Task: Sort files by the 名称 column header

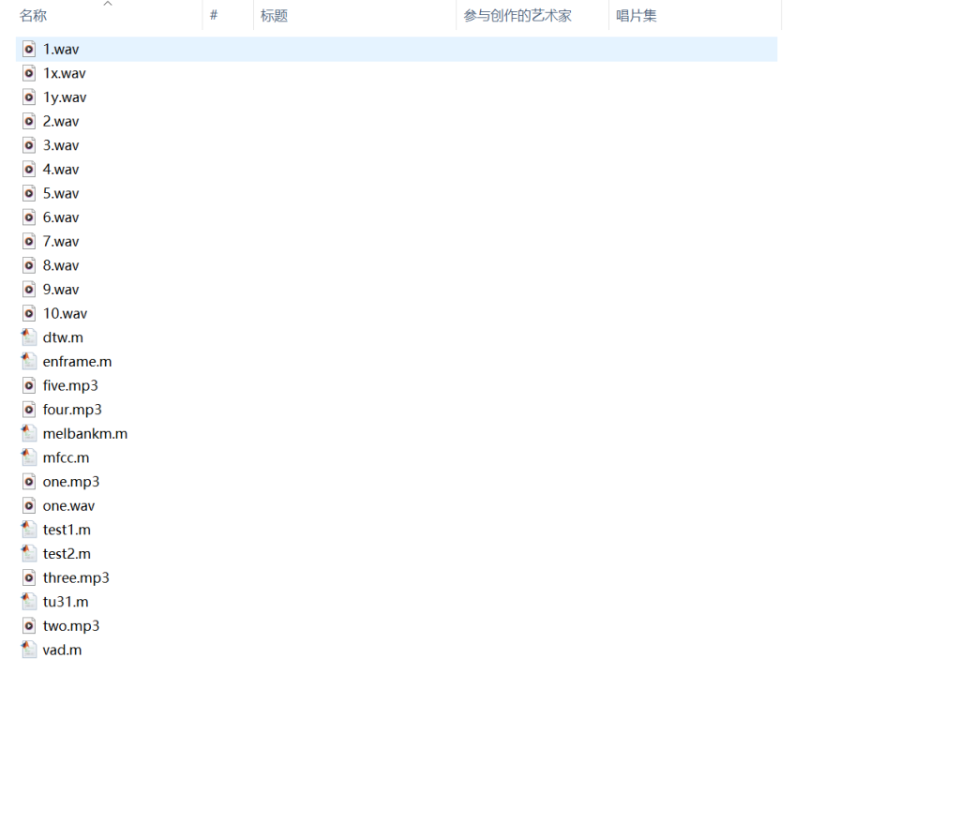Action: pyautogui.click(x=34, y=16)
